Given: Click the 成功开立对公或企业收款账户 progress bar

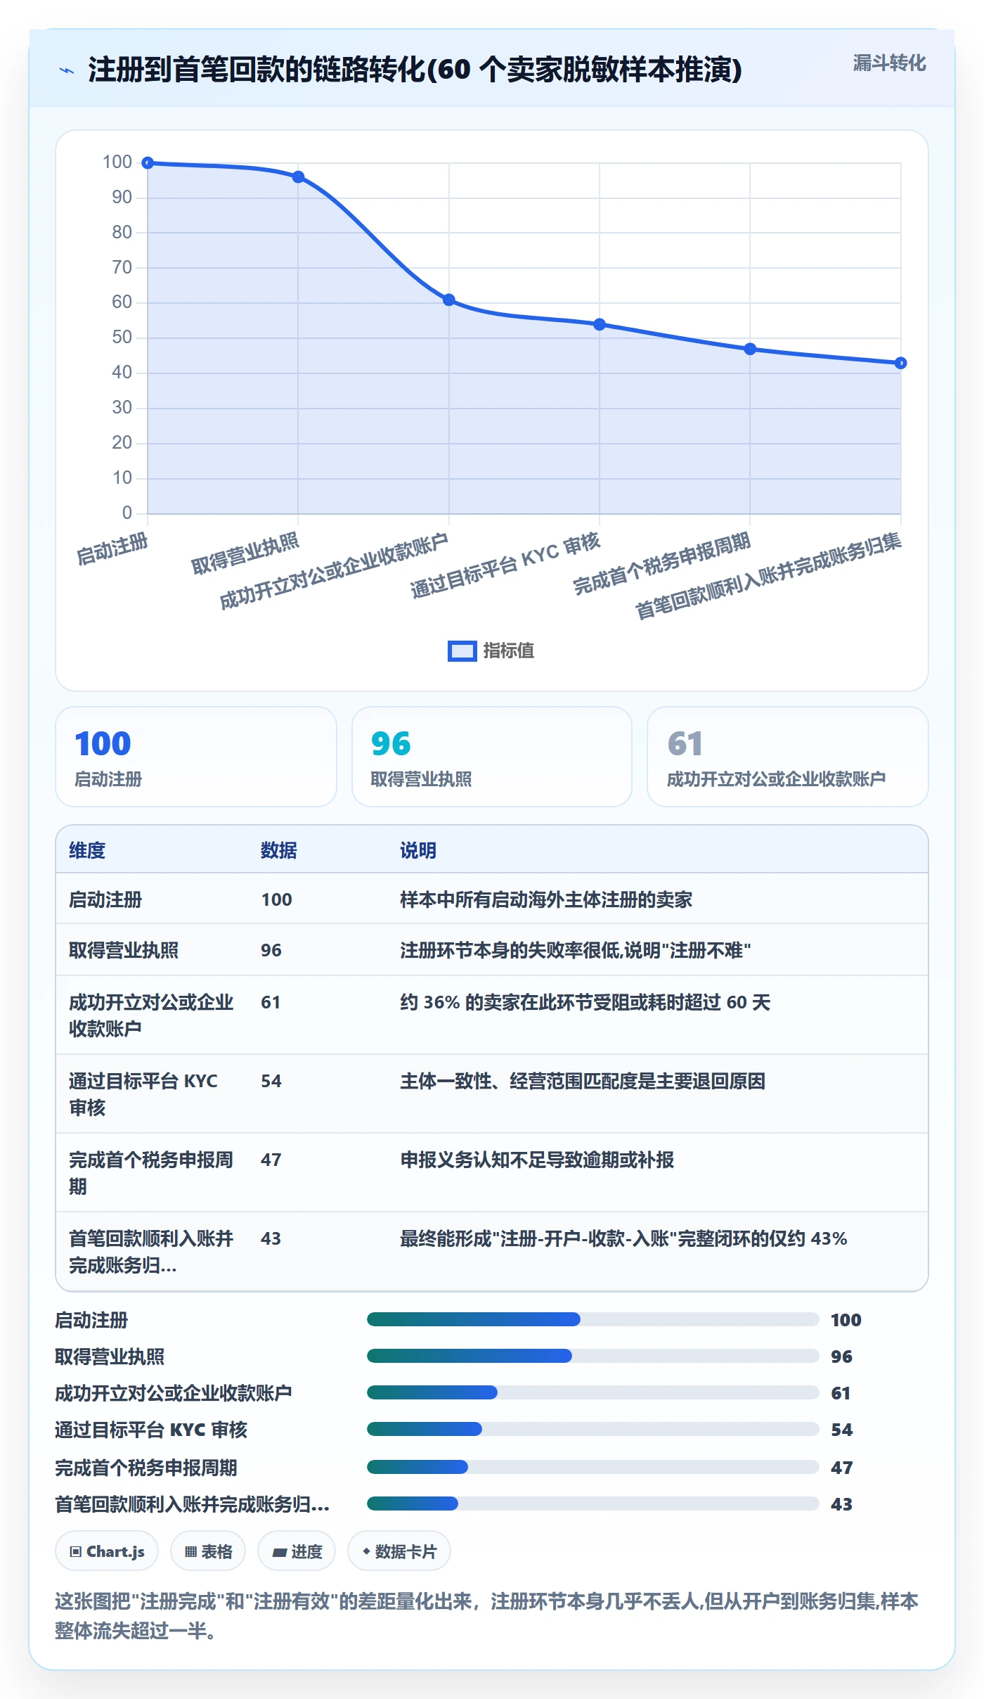Looking at the screenshot, I should 593,1392.
